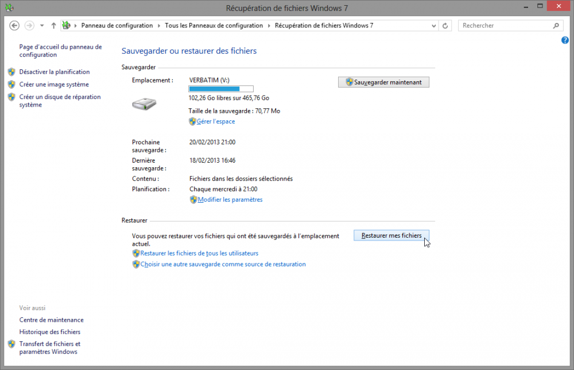Click the back navigation arrow
The width and height of the screenshot is (574, 370).
click(x=14, y=26)
